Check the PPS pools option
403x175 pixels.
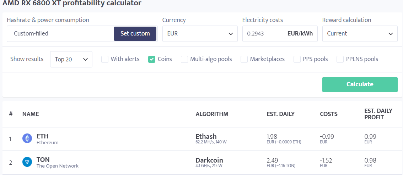297,59
